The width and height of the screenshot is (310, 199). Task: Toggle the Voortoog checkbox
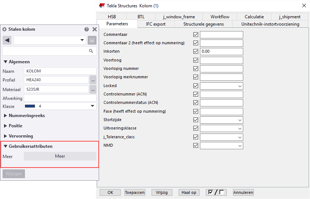tap(196, 60)
